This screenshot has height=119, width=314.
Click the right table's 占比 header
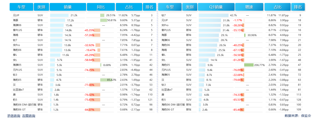(278, 7)
